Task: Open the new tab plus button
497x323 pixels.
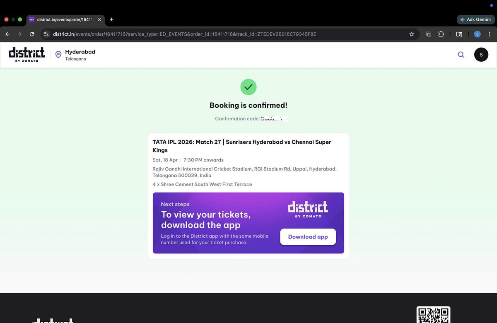Action: pos(111,19)
